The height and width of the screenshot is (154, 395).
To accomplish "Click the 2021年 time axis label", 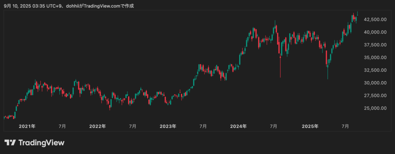I will point(27,126).
